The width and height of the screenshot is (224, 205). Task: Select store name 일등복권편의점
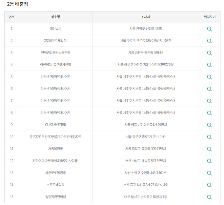click(x=55, y=197)
